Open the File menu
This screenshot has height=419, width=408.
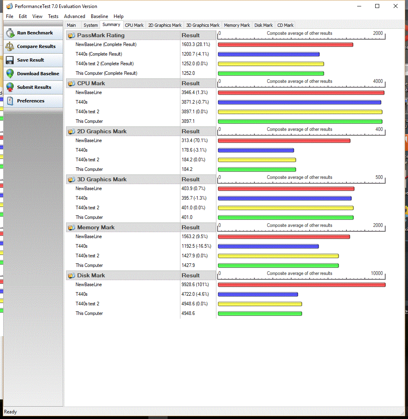pyautogui.click(x=10, y=16)
